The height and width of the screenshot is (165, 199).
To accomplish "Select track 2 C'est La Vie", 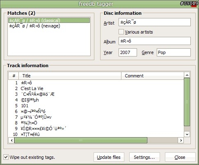I will (x=96, y=88).
